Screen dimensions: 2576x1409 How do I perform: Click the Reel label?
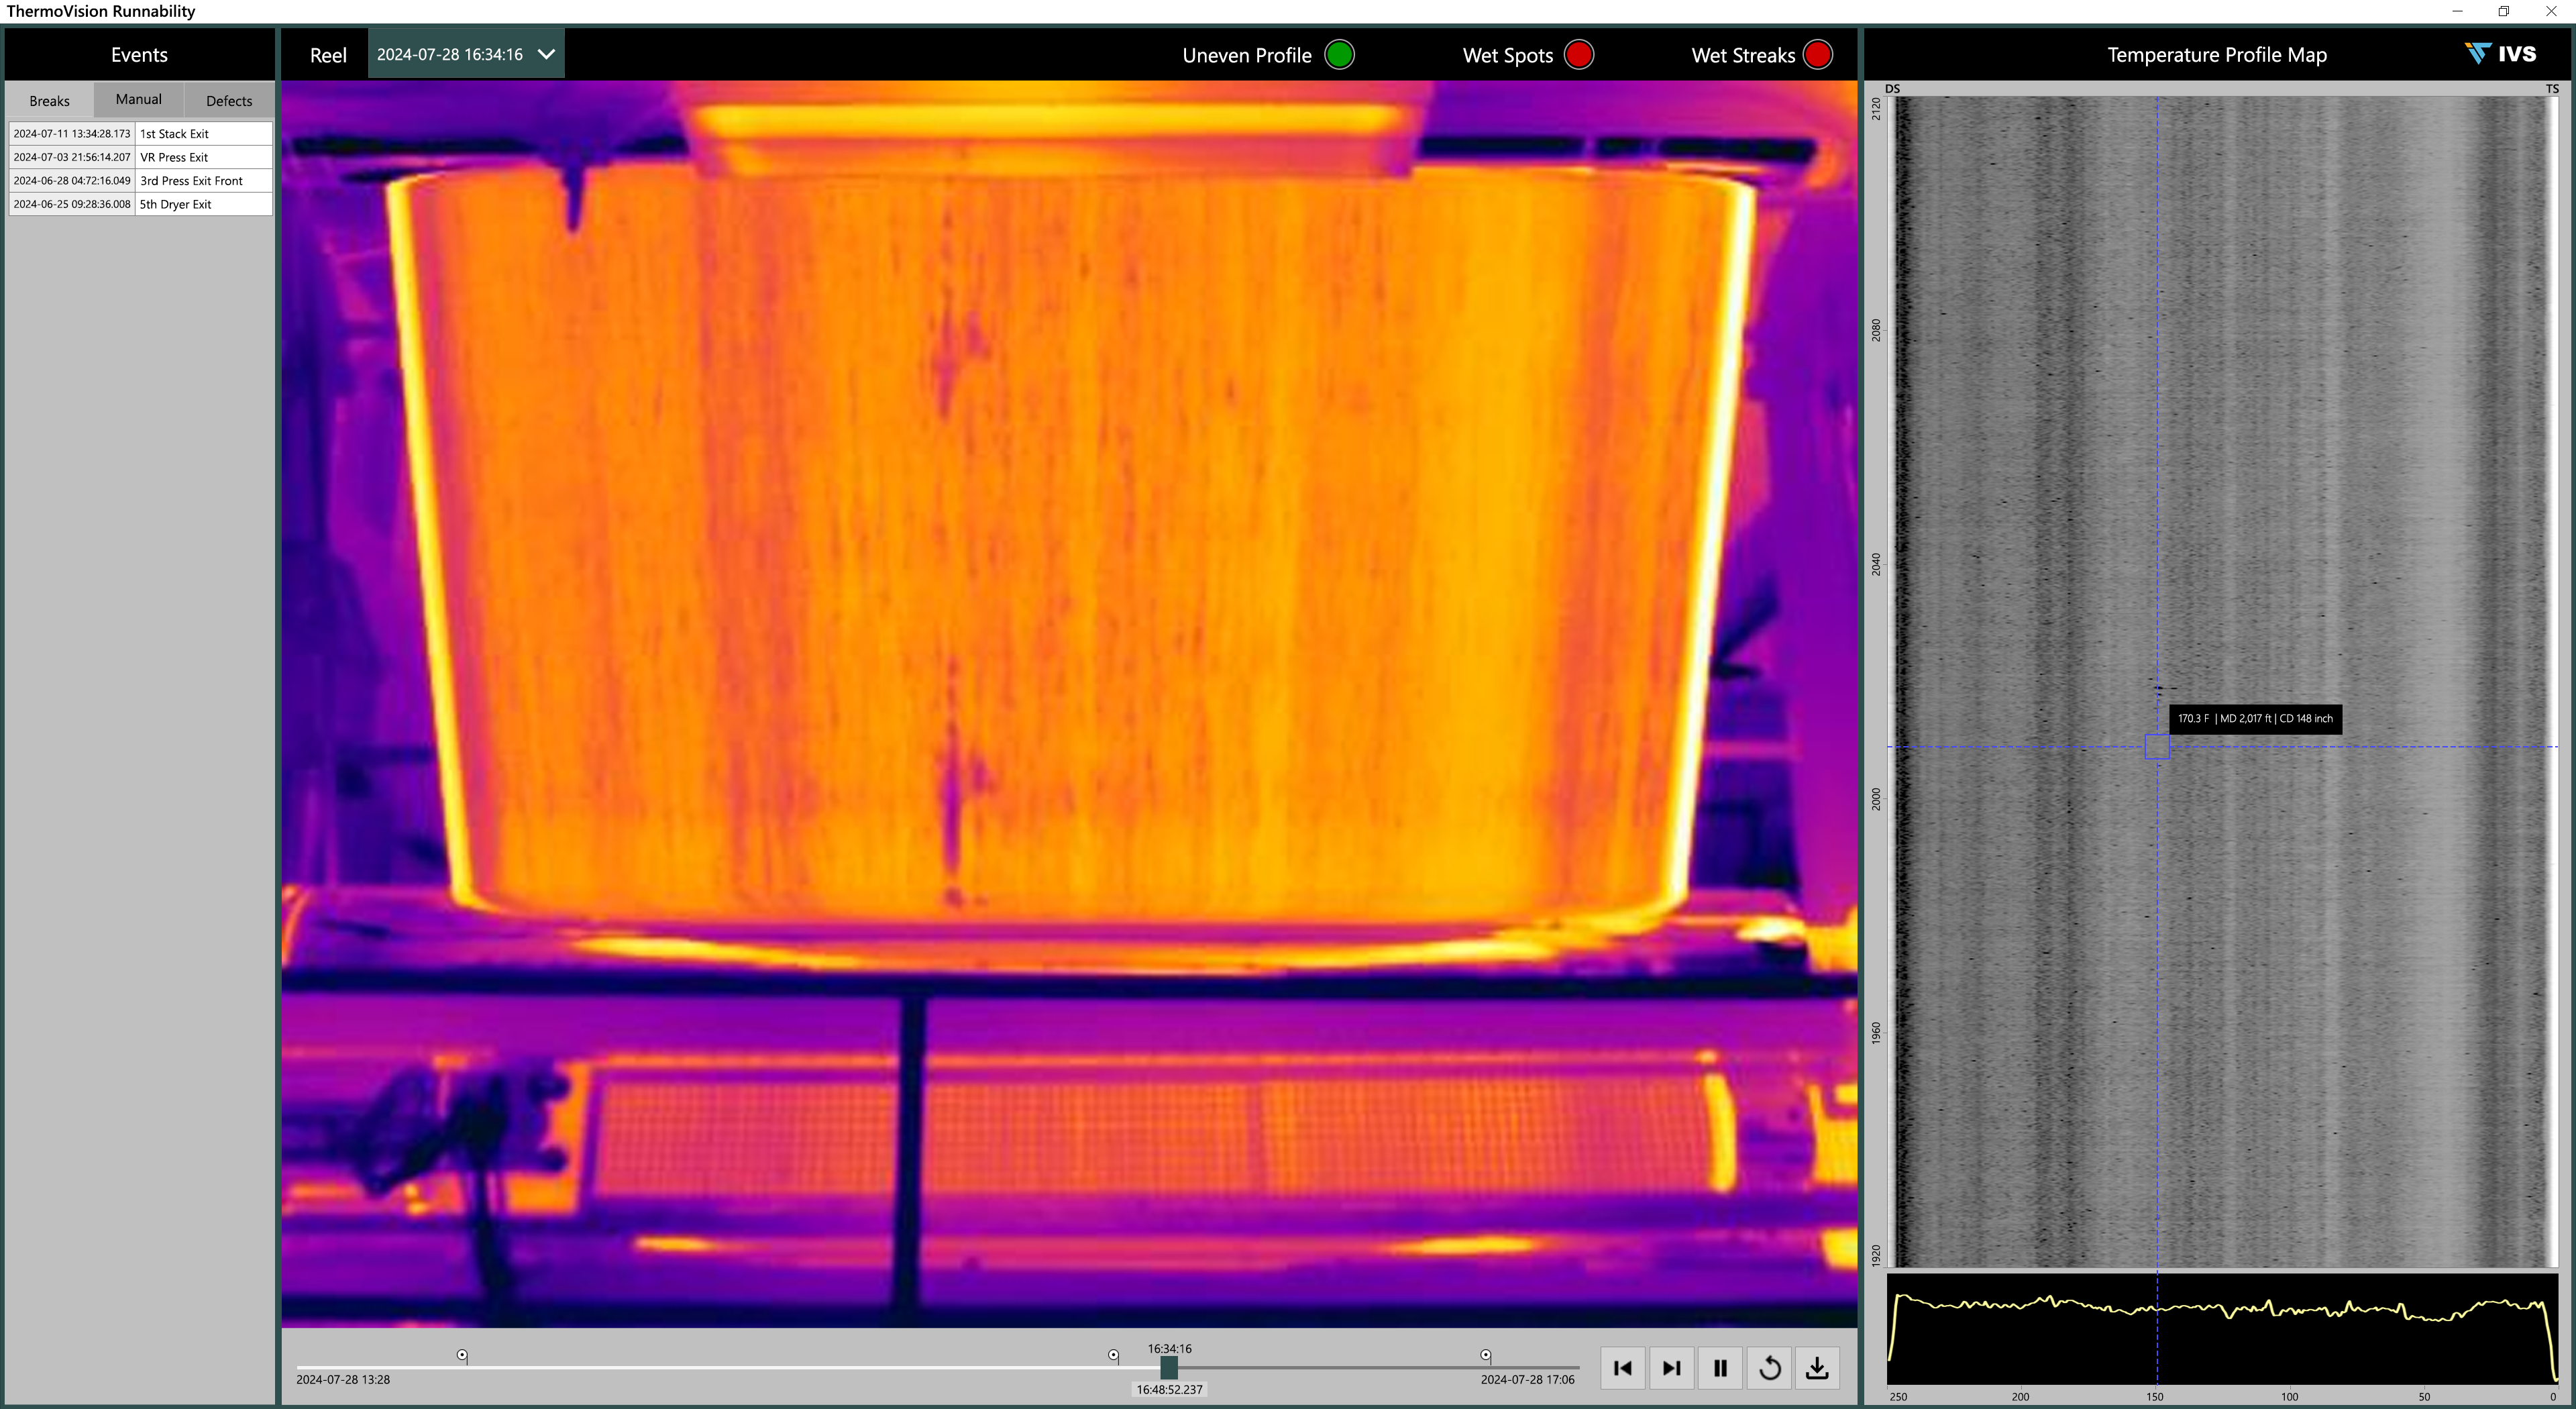(x=328, y=55)
